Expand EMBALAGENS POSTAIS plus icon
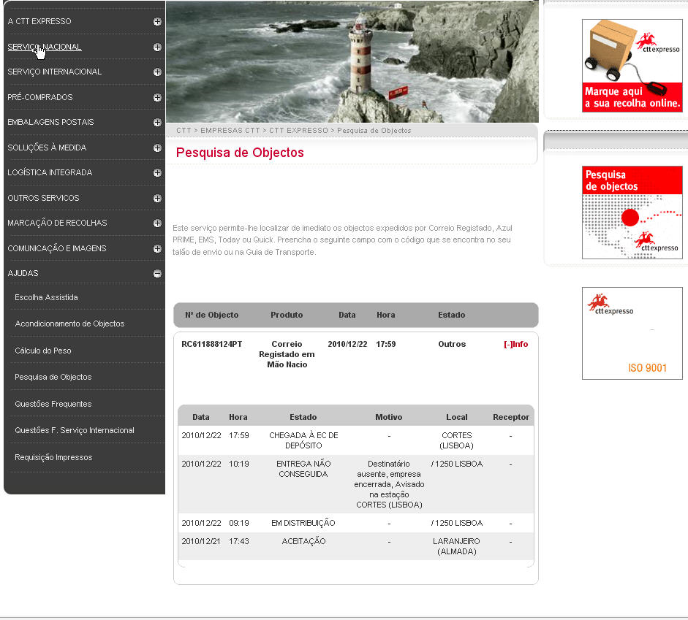This screenshot has width=688, height=620. click(157, 122)
